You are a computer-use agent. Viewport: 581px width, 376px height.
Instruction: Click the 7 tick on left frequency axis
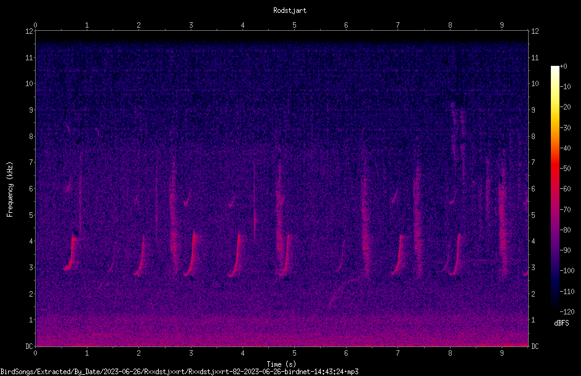tap(31, 162)
